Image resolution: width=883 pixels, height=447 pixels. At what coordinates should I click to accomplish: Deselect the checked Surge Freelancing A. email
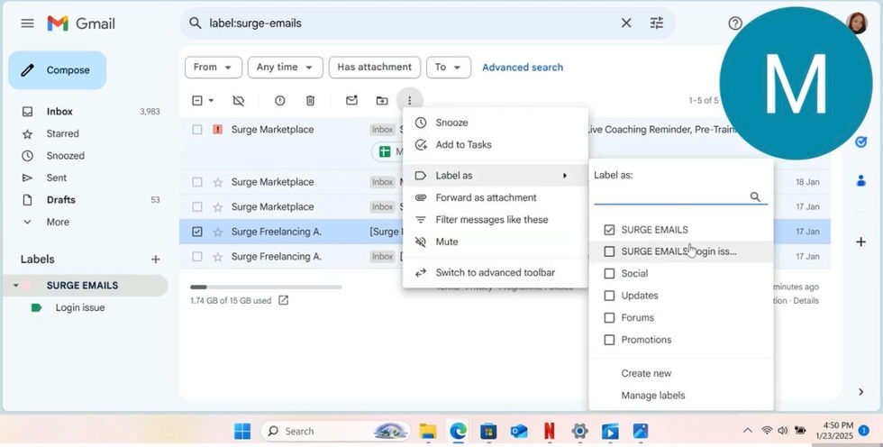click(197, 232)
